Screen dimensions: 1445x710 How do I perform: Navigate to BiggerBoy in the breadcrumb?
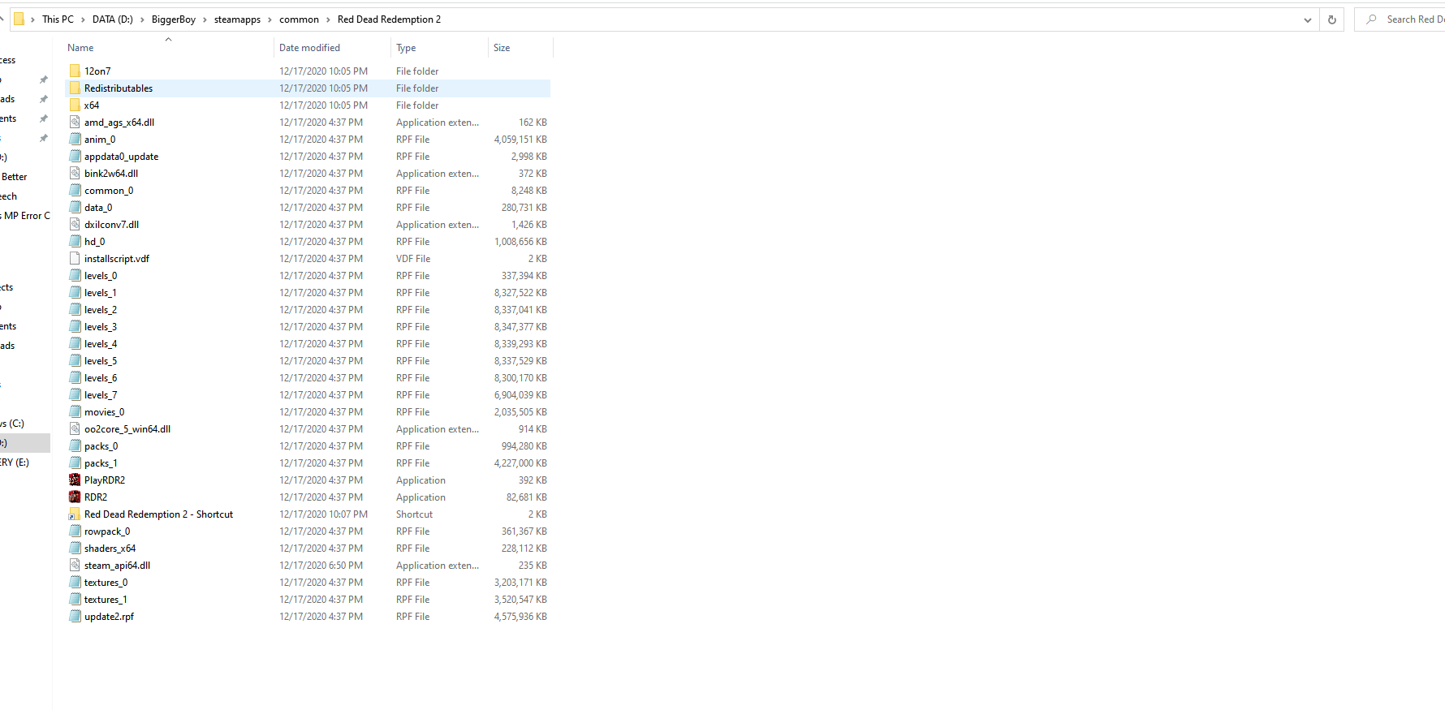coord(174,19)
